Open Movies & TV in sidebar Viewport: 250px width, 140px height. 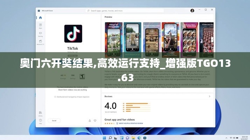point(40,42)
